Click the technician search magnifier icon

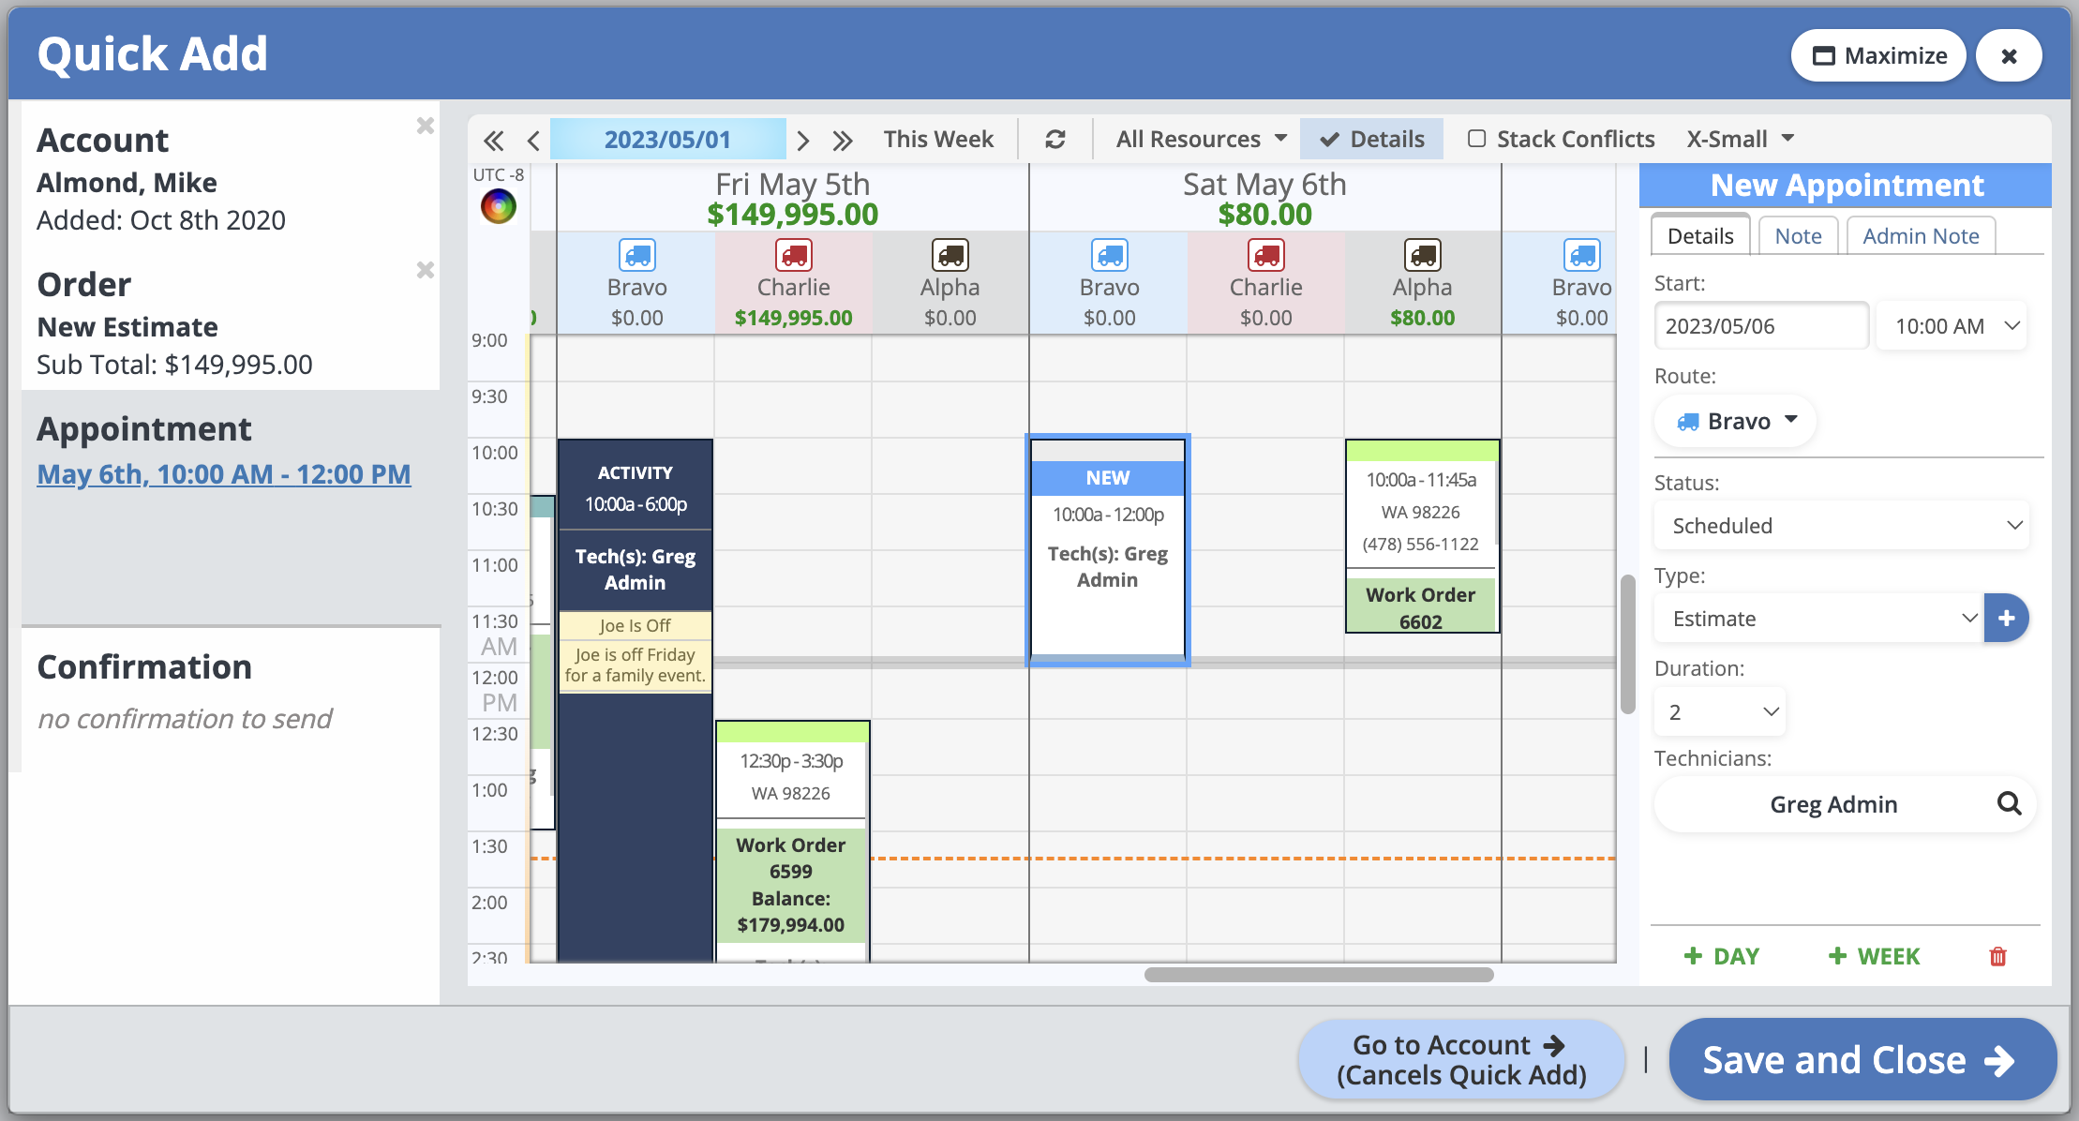[2009, 803]
